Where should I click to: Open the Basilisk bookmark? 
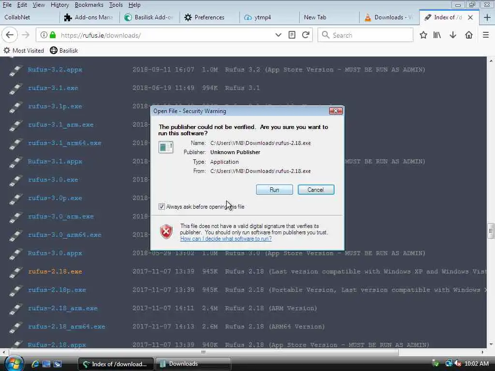[64, 50]
